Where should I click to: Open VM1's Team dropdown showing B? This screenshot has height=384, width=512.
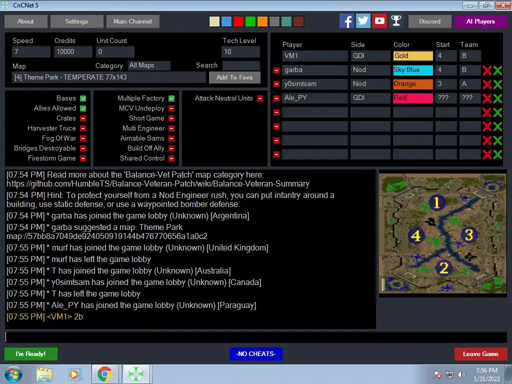point(470,56)
